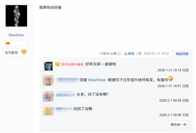Screen dimensions: 196x133
Task: Collapse replies with 收起回复
Action: [x=182, y=54]
